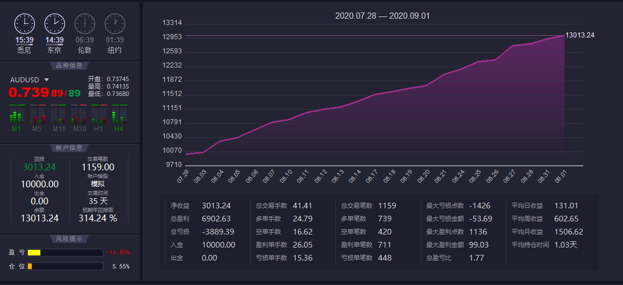
Task: Click the New York (纽约) clock icon
Action: [115, 23]
